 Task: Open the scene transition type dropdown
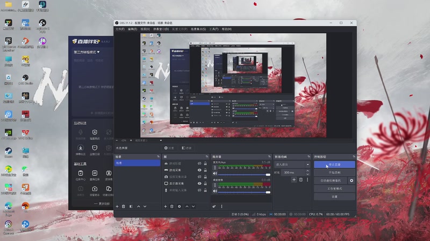tap(292, 164)
